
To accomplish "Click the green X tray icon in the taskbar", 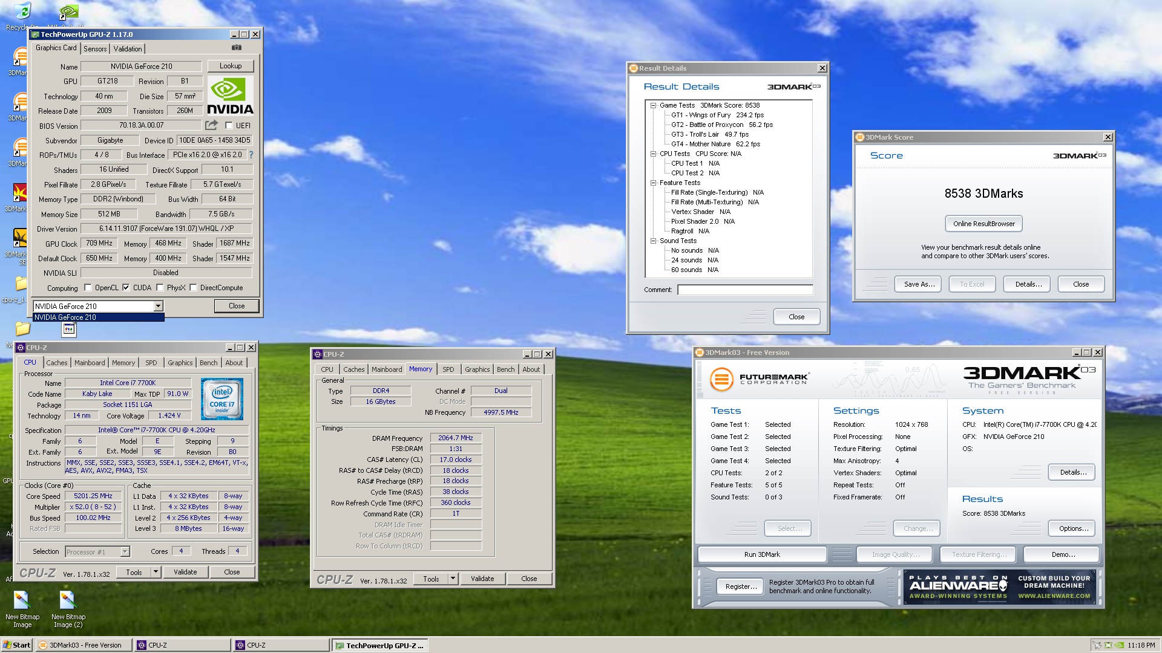I will 1109,645.
